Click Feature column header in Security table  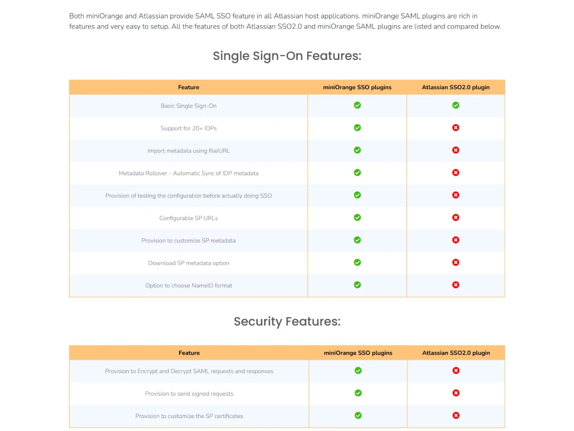189,353
